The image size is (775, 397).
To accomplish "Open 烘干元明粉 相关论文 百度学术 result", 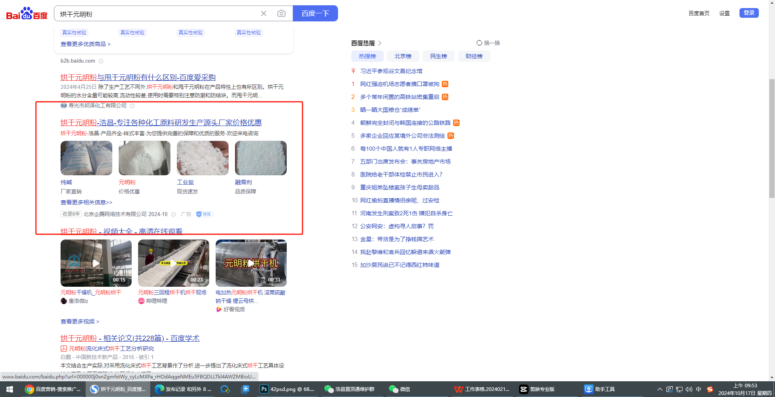I will pos(130,338).
